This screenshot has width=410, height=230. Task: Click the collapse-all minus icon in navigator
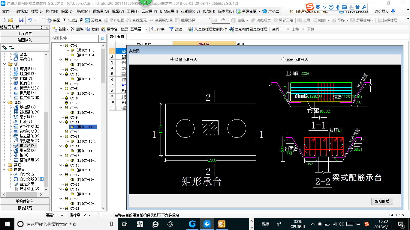(x=11, y=47)
